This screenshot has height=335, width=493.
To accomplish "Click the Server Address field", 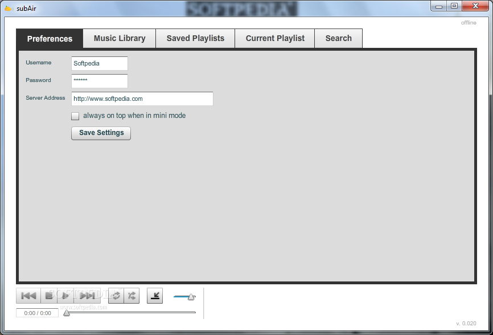I will point(142,99).
